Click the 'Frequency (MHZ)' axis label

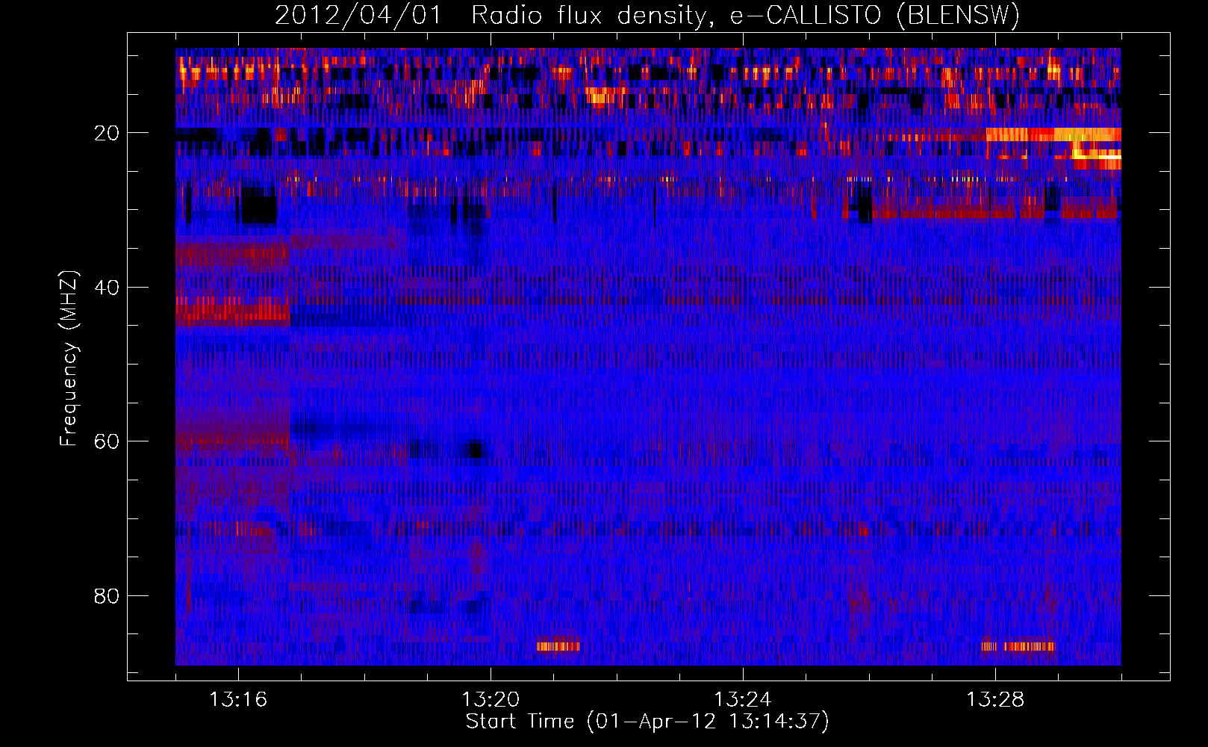coord(68,359)
